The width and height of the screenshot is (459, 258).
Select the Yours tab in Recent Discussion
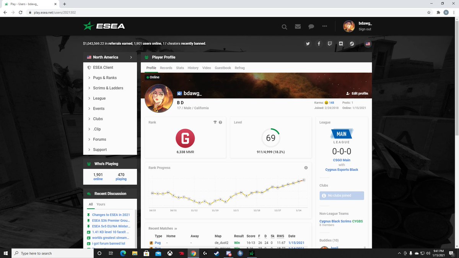(101, 204)
